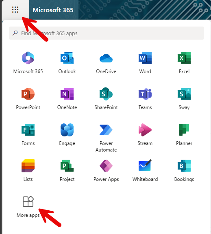Image resolution: width=211 pixels, height=234 pixels.
Task: Open Sway
Action: 184,94
